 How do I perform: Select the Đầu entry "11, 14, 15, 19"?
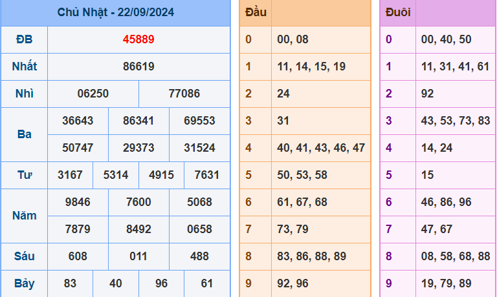click(x=311, y=67)
